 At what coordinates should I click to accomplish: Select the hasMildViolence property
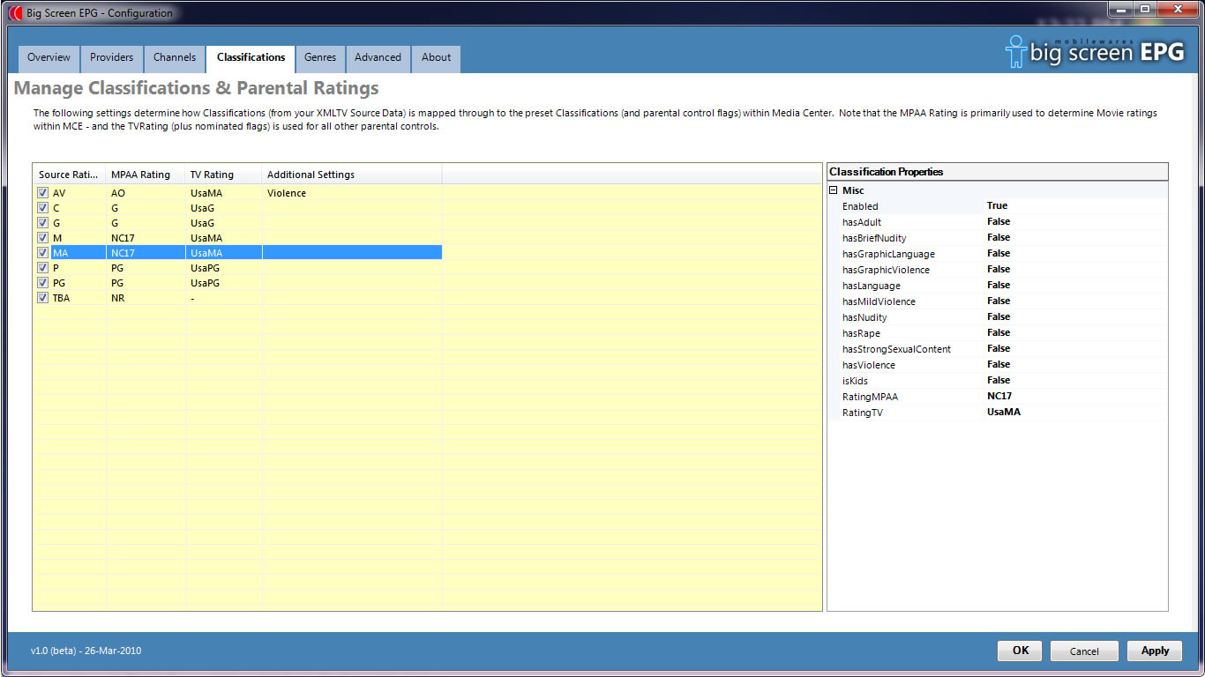tap(997, 301)
